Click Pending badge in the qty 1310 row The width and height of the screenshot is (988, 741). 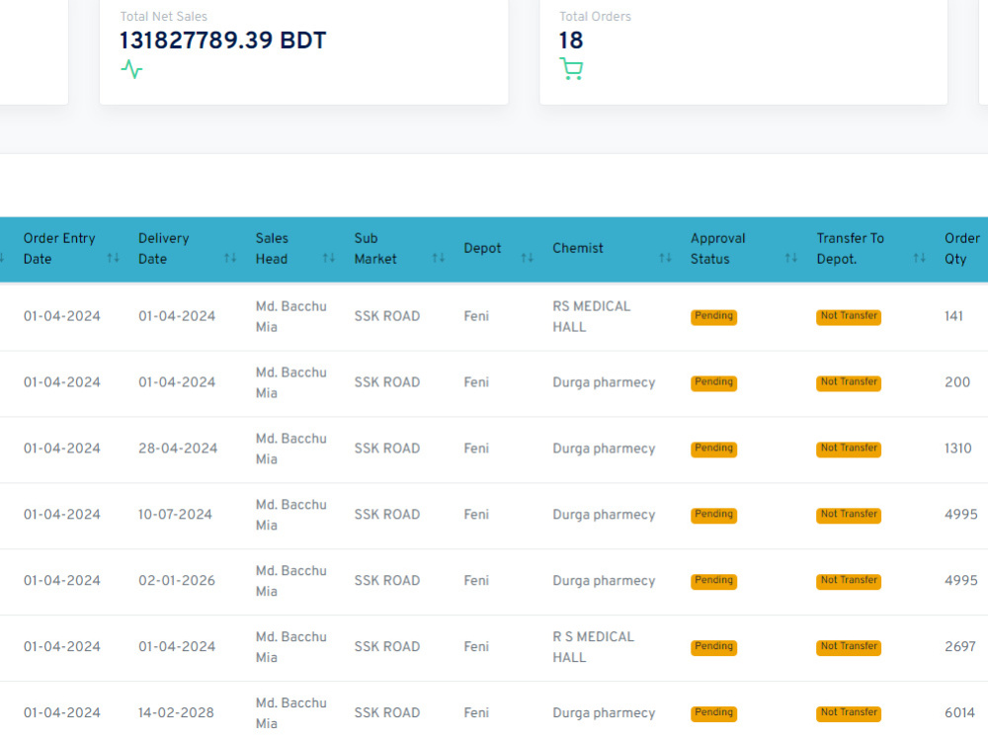714,449
